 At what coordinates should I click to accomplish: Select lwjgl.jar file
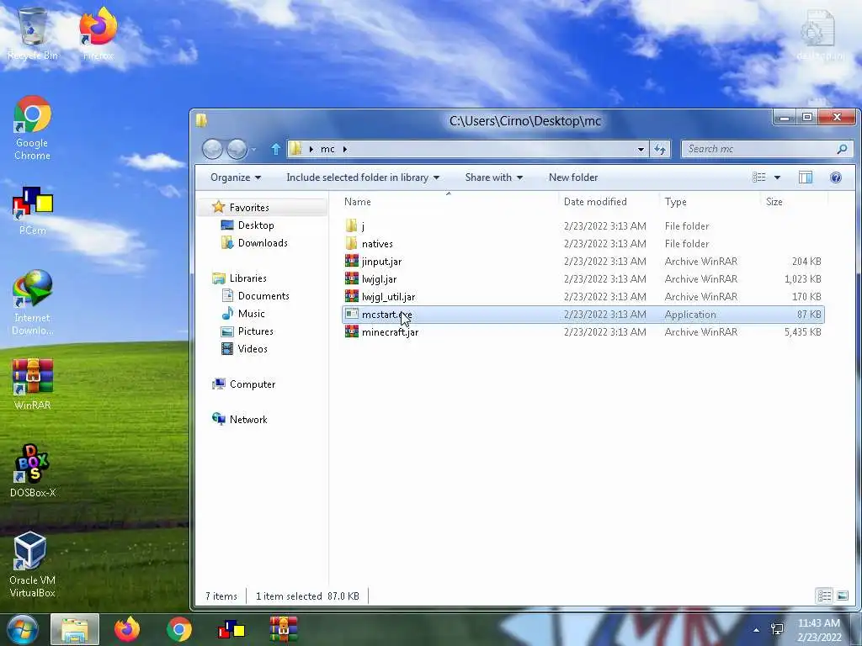(583, 278)
